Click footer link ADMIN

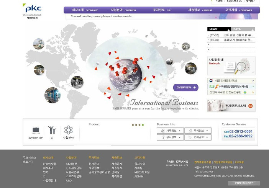139,177
